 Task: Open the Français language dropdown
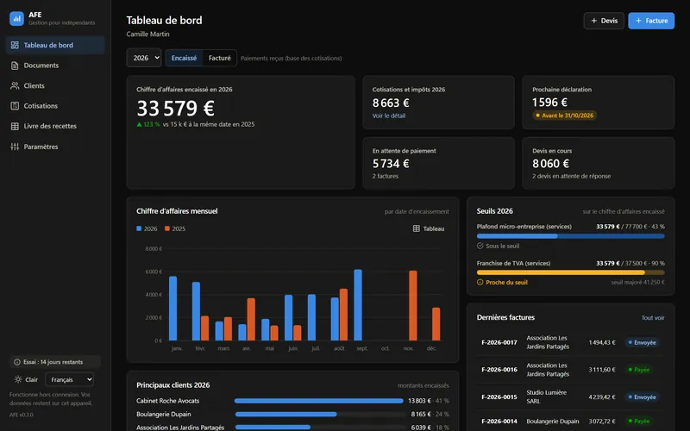point(70,379)
